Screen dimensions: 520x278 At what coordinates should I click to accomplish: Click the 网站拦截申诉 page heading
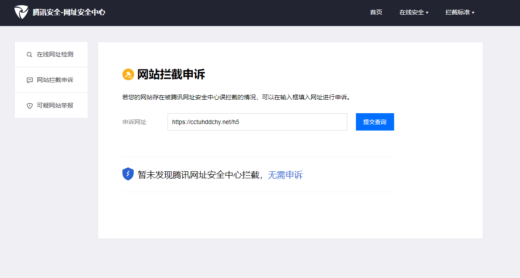(171, 74)
